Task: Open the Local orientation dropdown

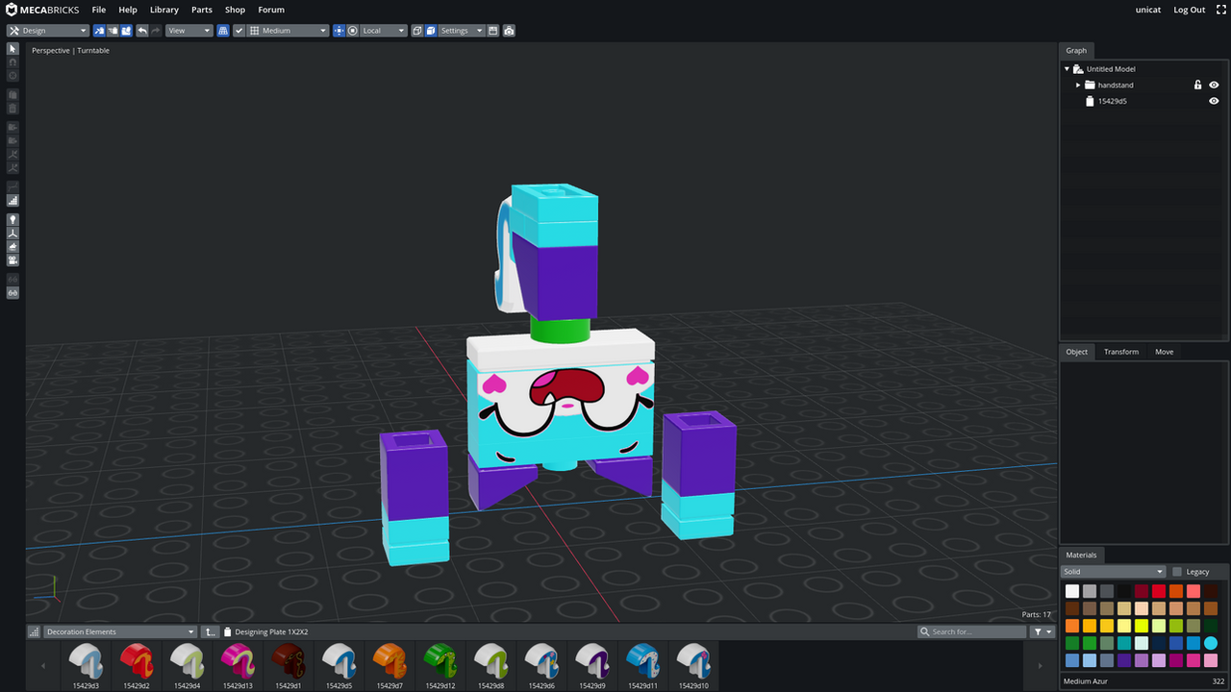Action: pyautogui.click(x=383, y=31)
